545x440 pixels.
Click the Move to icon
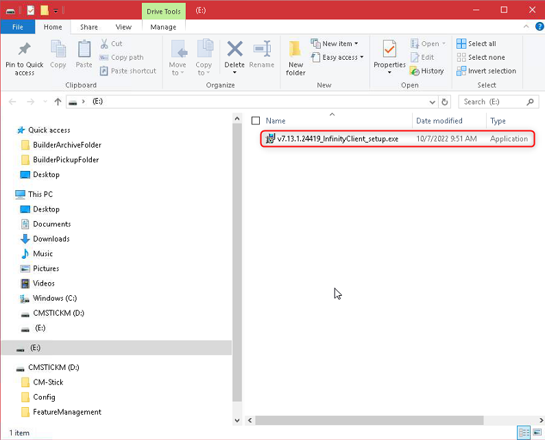(x=179, y=49)
